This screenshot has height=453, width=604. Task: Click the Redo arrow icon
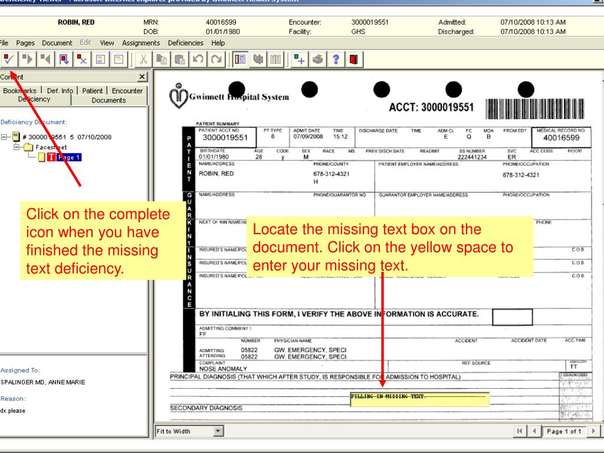point(216,60)
